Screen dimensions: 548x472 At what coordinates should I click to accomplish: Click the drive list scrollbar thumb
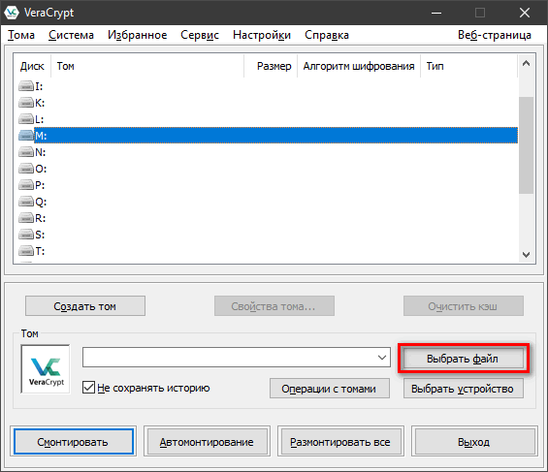point(526,144)
